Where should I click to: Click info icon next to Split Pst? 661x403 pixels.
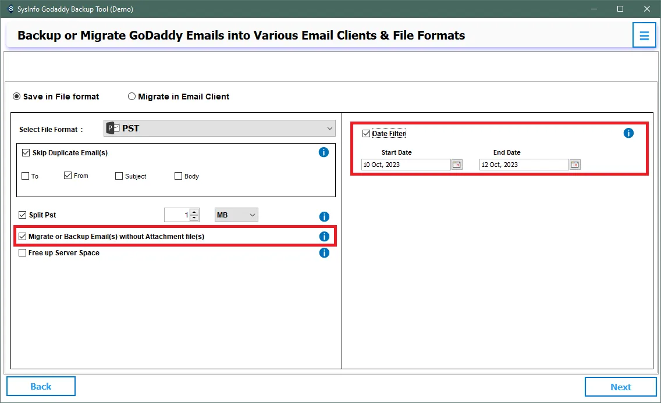(x=324, y=216)
